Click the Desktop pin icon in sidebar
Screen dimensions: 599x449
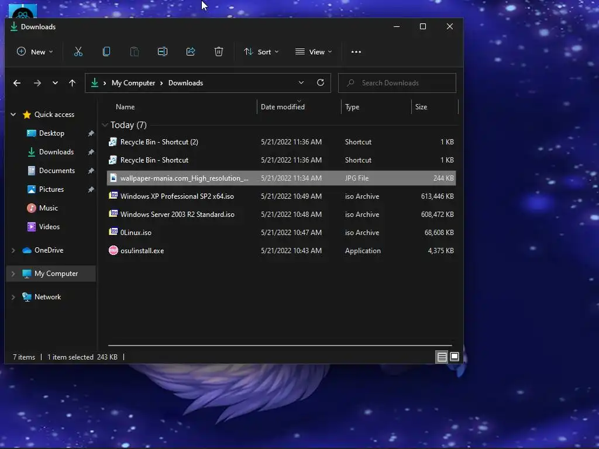tap(91, 133)
